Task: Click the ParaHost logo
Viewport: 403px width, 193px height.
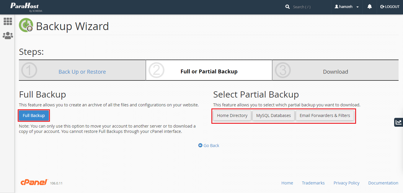Action: 25,7
